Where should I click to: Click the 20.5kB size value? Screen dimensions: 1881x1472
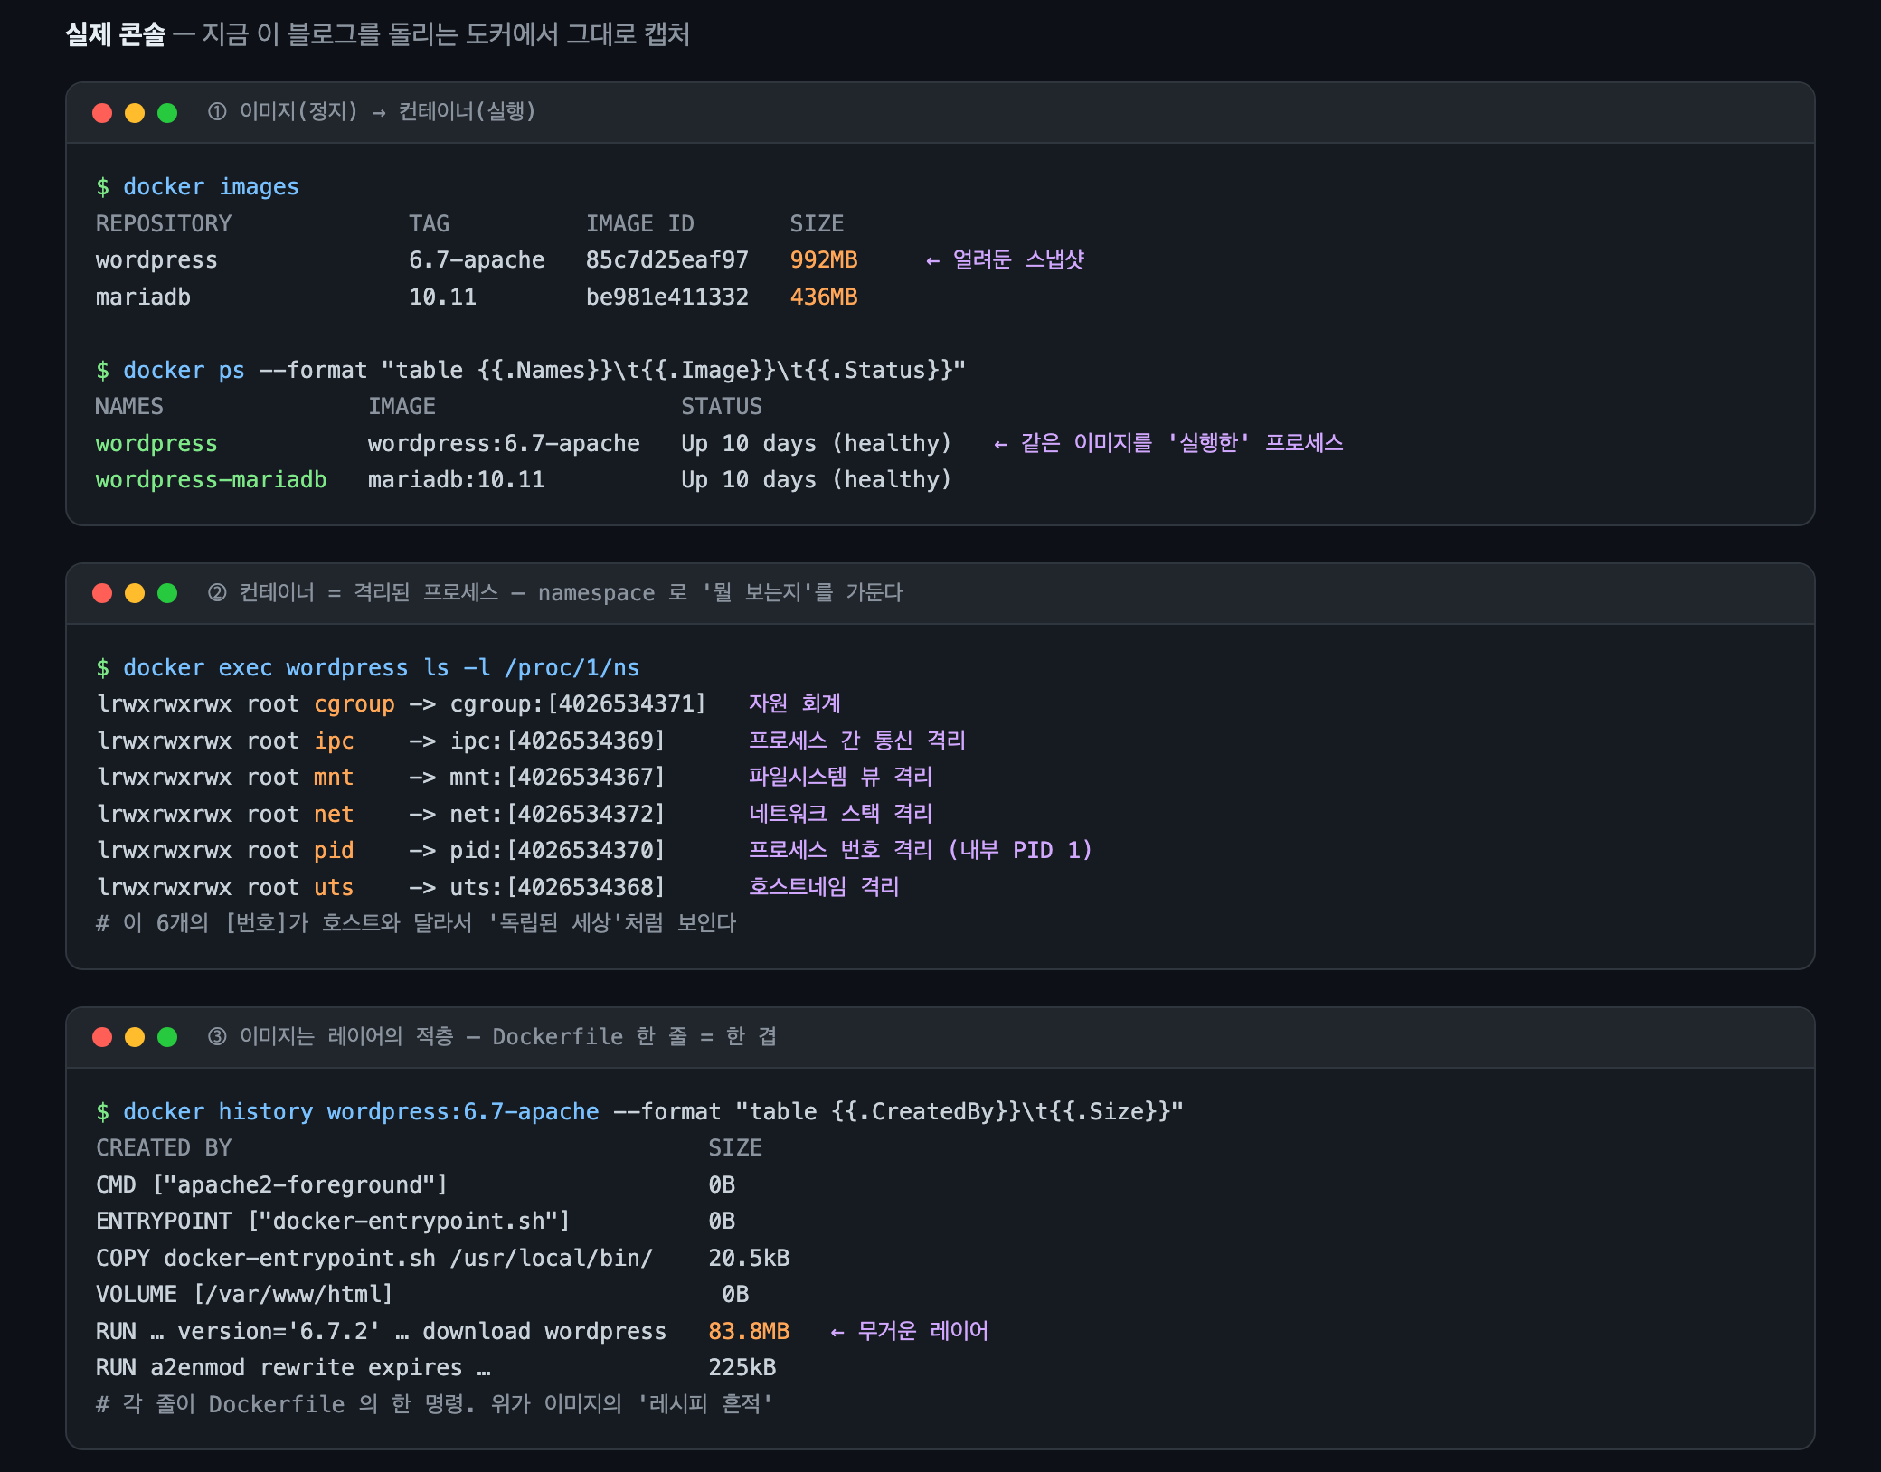point(749,1258)
